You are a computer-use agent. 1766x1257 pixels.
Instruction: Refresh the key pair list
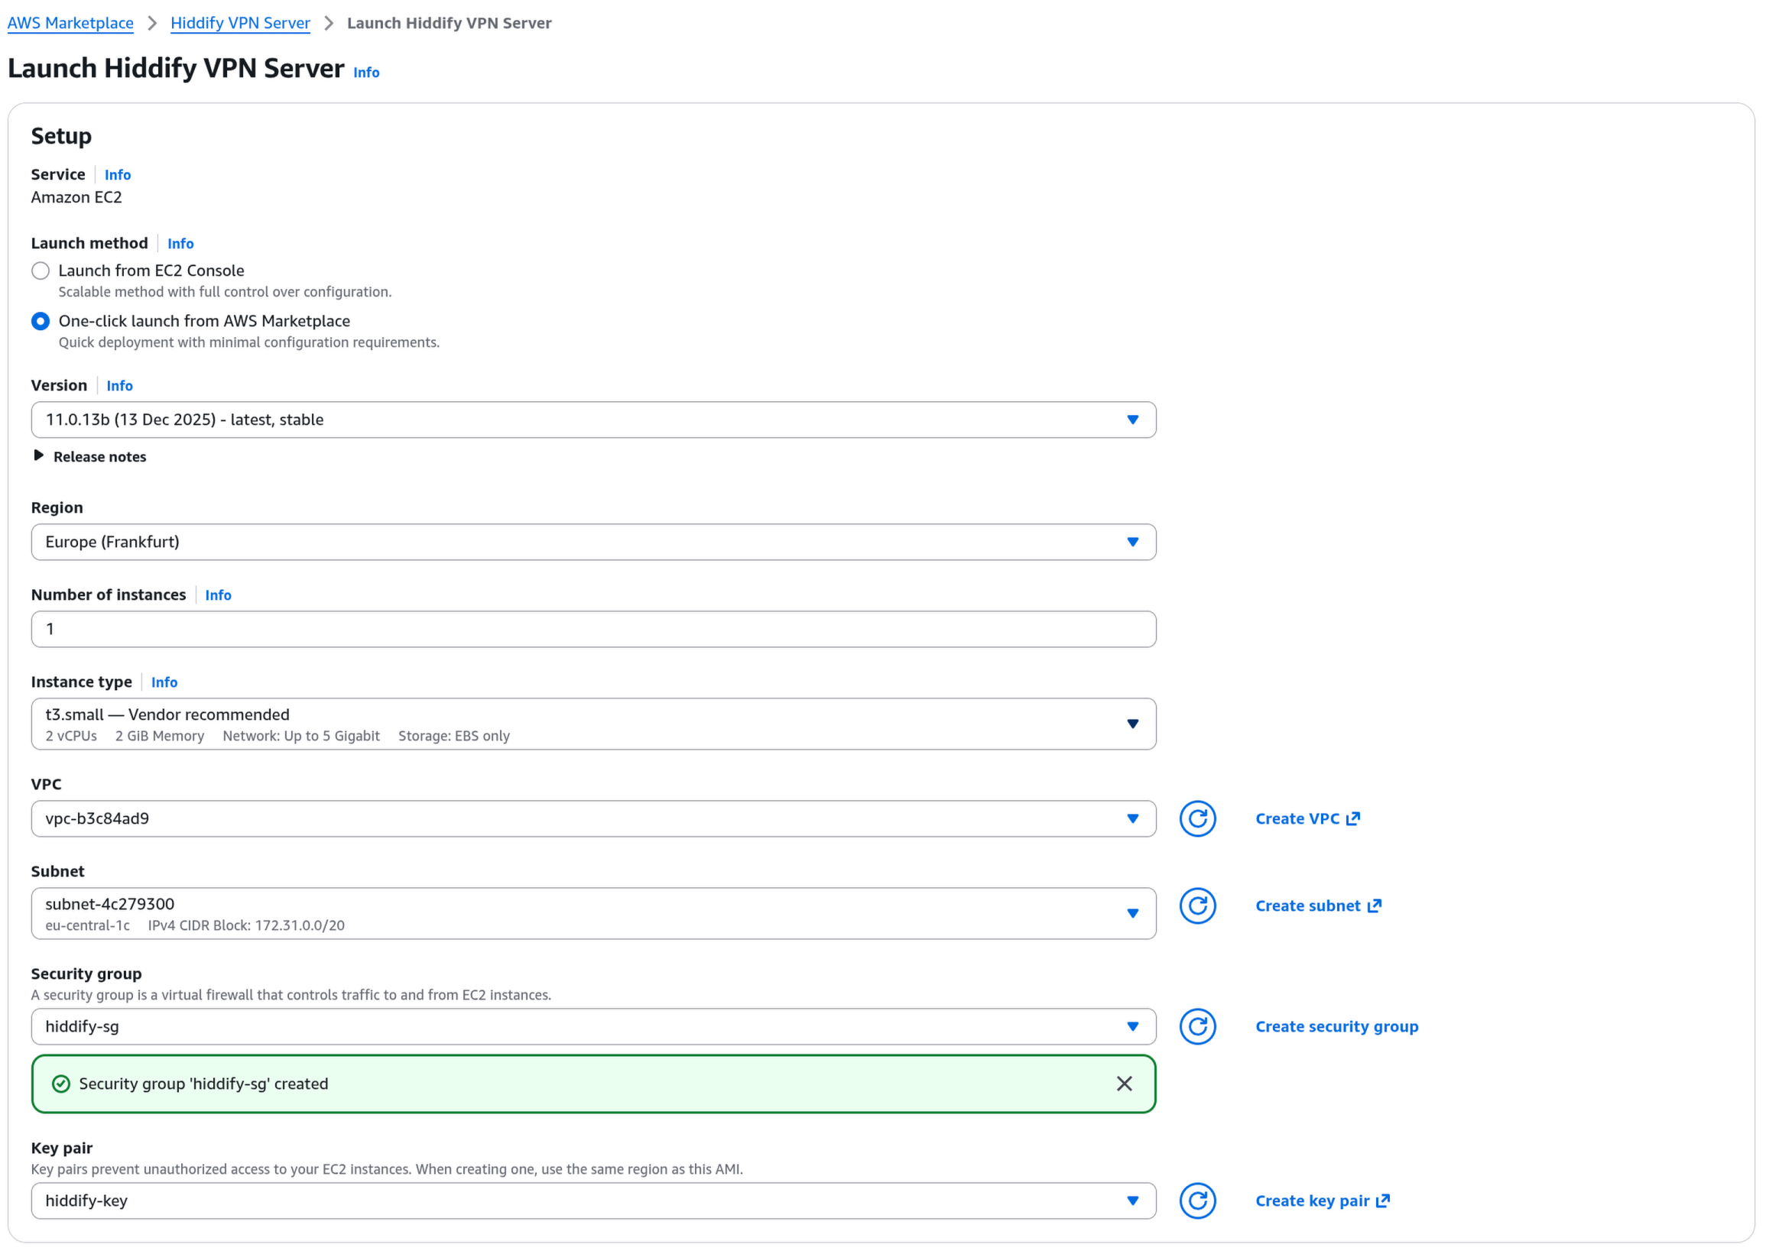1197,1201
